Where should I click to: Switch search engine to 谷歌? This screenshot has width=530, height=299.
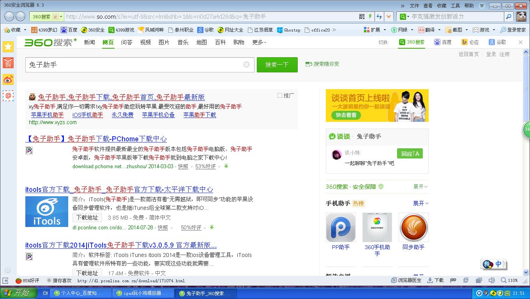498,42
